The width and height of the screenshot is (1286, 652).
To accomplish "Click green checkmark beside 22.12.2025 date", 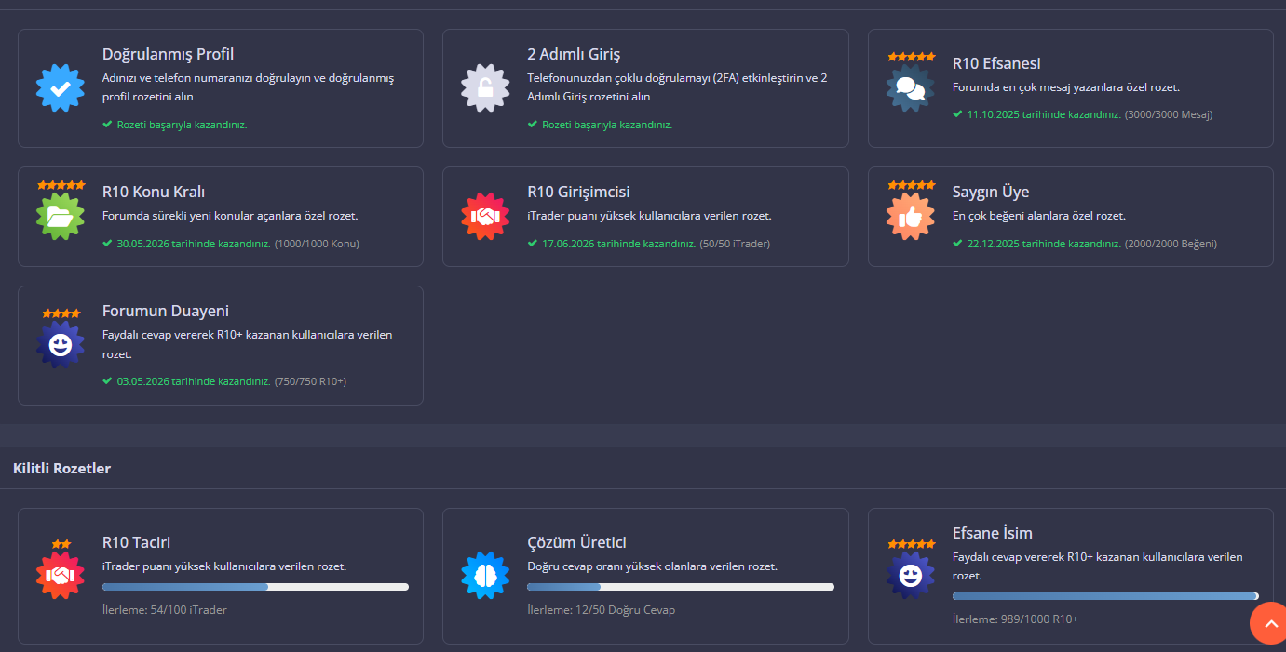I will tap(957, 243).
